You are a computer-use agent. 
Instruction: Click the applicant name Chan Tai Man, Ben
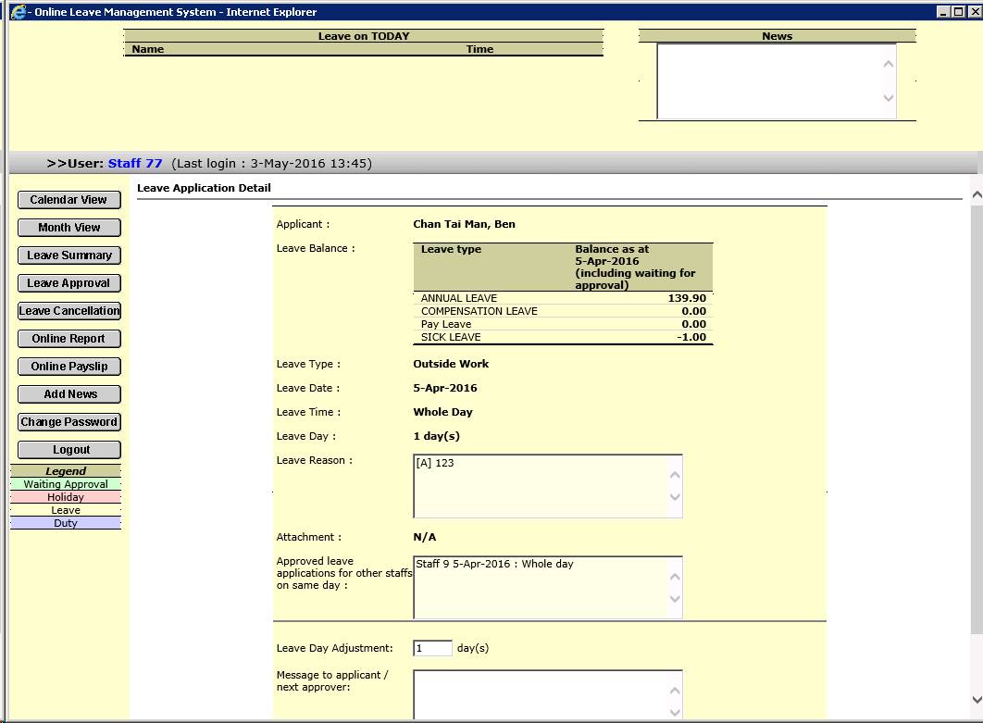pos(464,224)
